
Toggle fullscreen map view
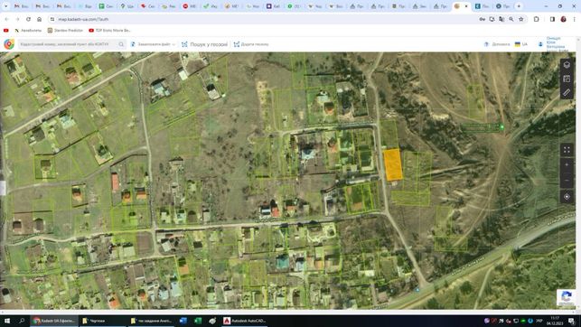coord(567,150)
